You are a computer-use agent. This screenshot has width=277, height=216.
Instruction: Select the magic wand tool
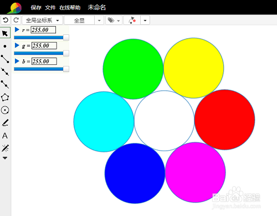(x=5, y=148)
